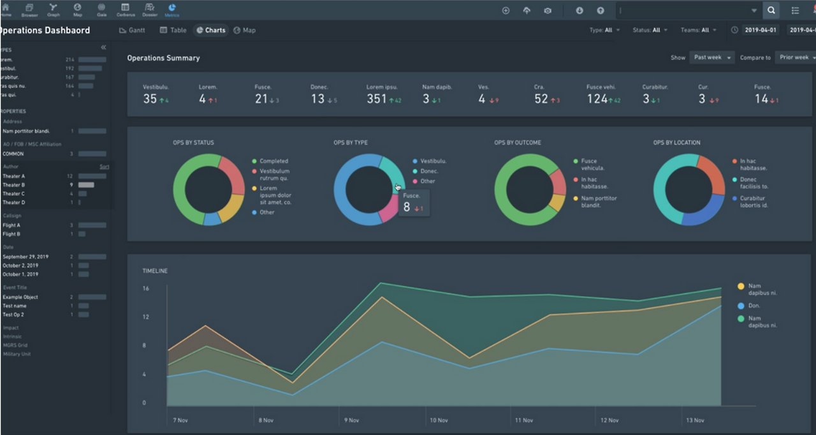Viewport: 816px width, 435px height.
Task: Open the Dossier icon in top bar
Action: click(x=149, y=9)
